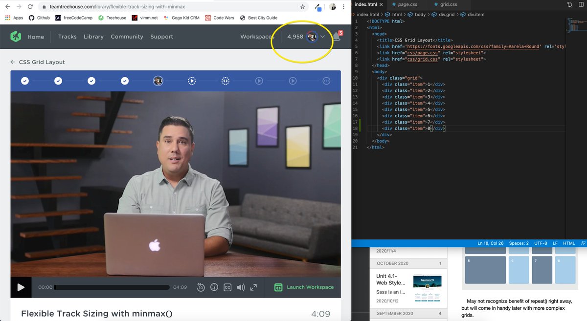587x321 pixels.
Task: Open the Support navigation item
Action: coord(161,37)
